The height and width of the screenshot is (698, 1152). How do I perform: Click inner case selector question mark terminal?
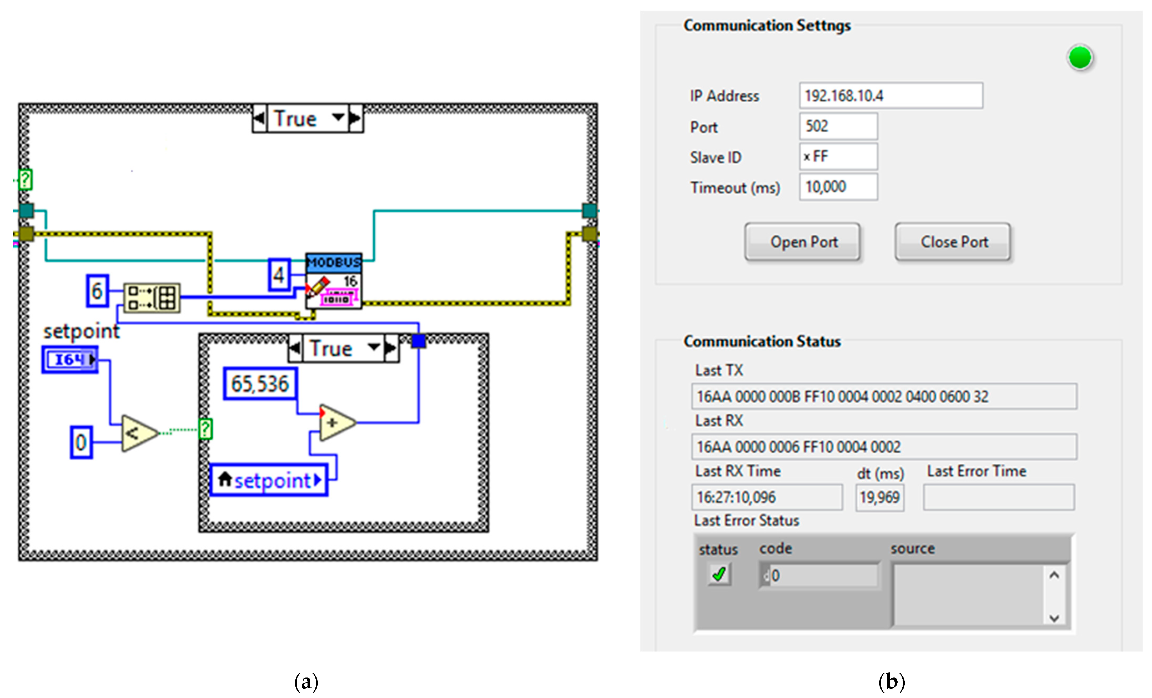tap(206, 429)
